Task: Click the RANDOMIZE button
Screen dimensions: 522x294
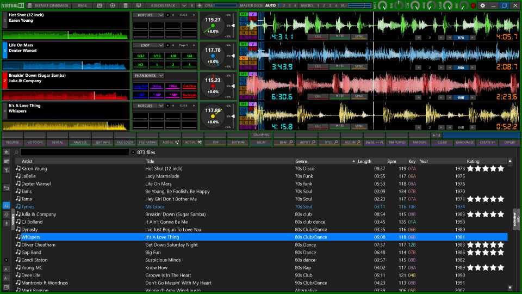Action: [x=465, y=142]
